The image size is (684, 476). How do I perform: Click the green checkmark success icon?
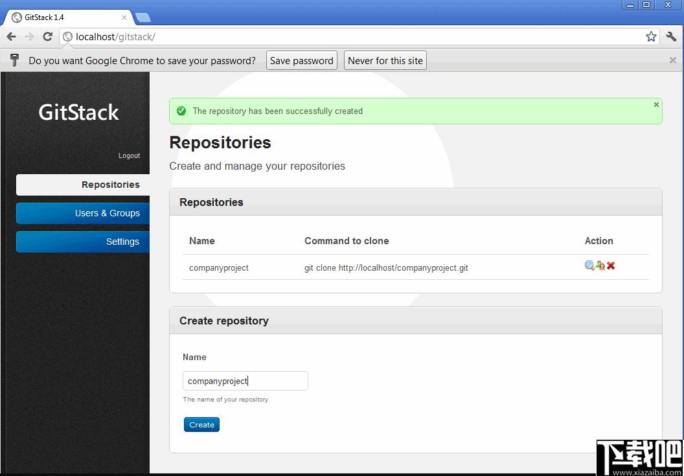point(181,111)
